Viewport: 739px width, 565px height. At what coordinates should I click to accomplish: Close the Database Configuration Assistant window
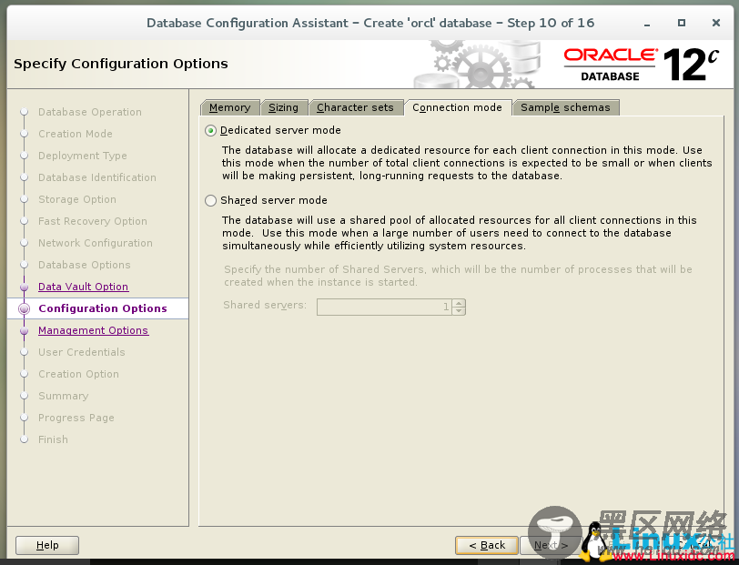(x=716, y=23)
